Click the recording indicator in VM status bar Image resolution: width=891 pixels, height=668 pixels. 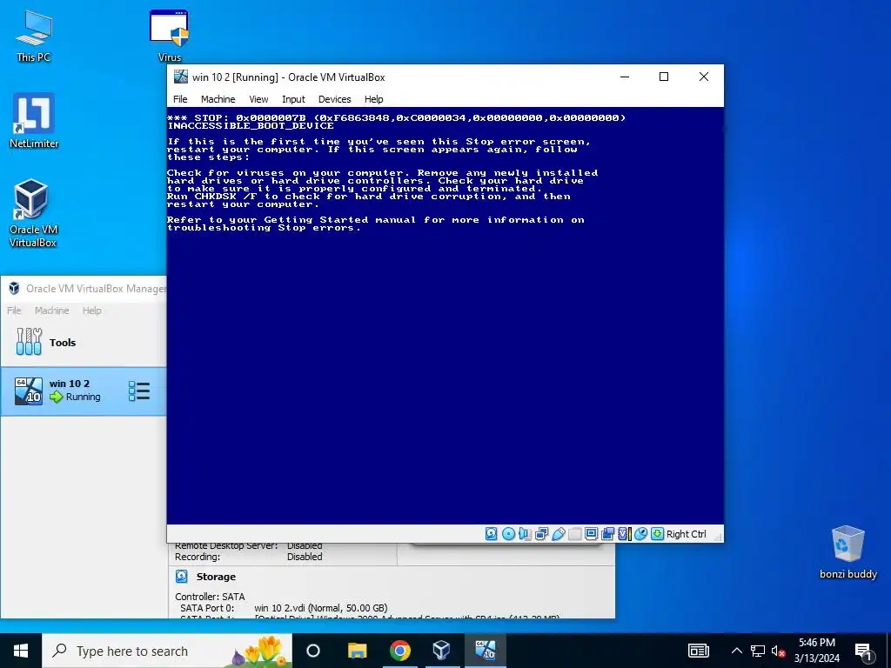607,534
